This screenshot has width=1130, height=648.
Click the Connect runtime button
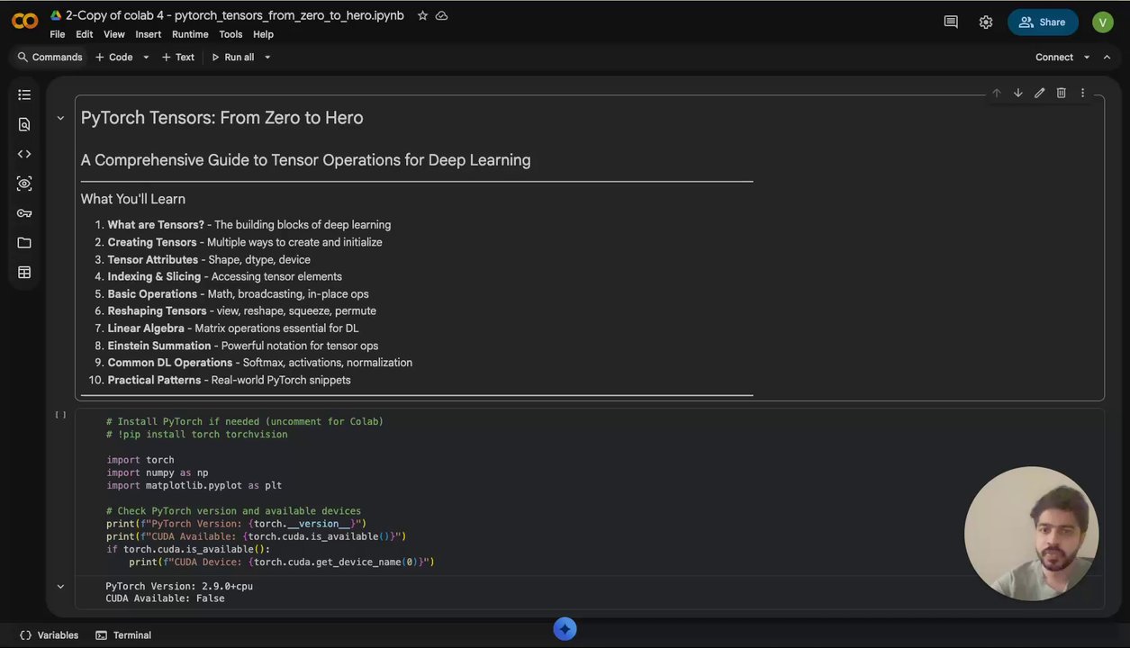tap(1054, 57)
